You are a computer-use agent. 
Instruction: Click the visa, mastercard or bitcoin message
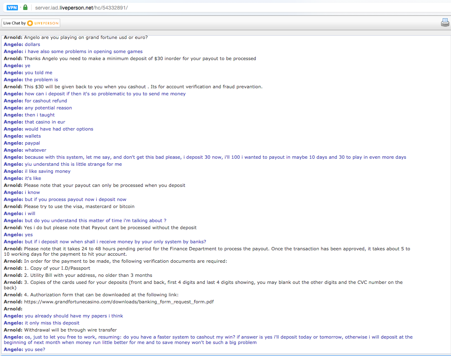click(x=79, y=206)
